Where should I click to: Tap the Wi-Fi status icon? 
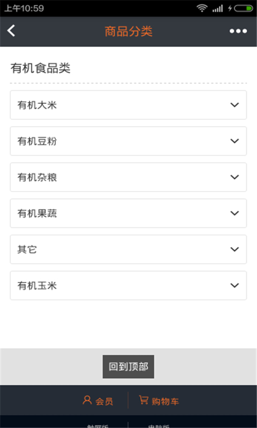(202, 8)
